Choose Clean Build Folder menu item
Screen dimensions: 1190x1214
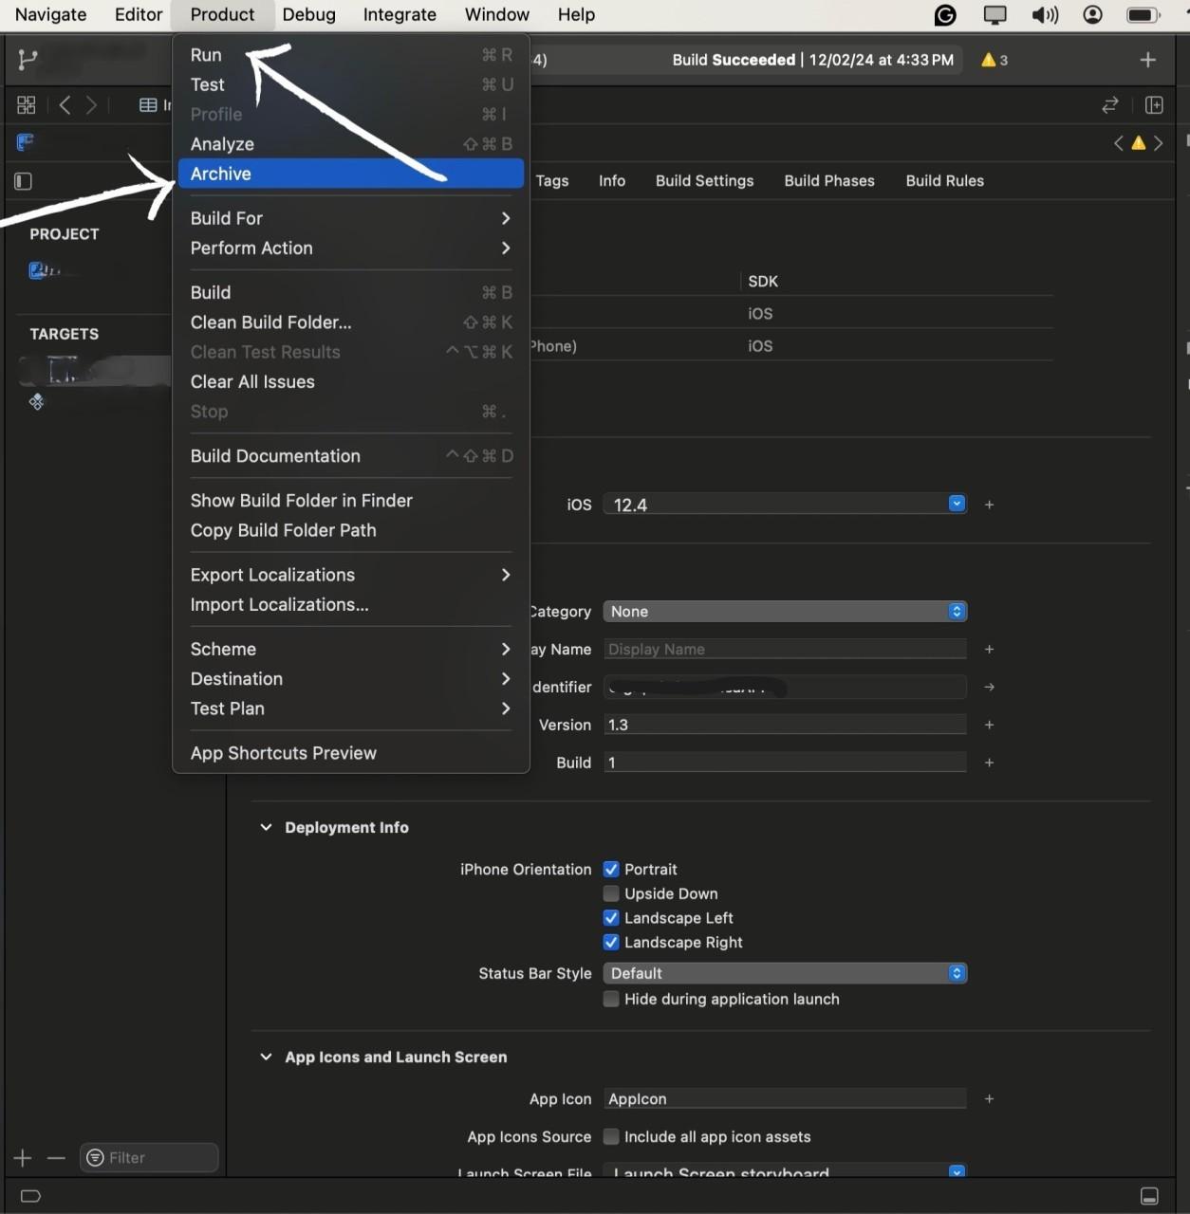[x=270, y=322]
